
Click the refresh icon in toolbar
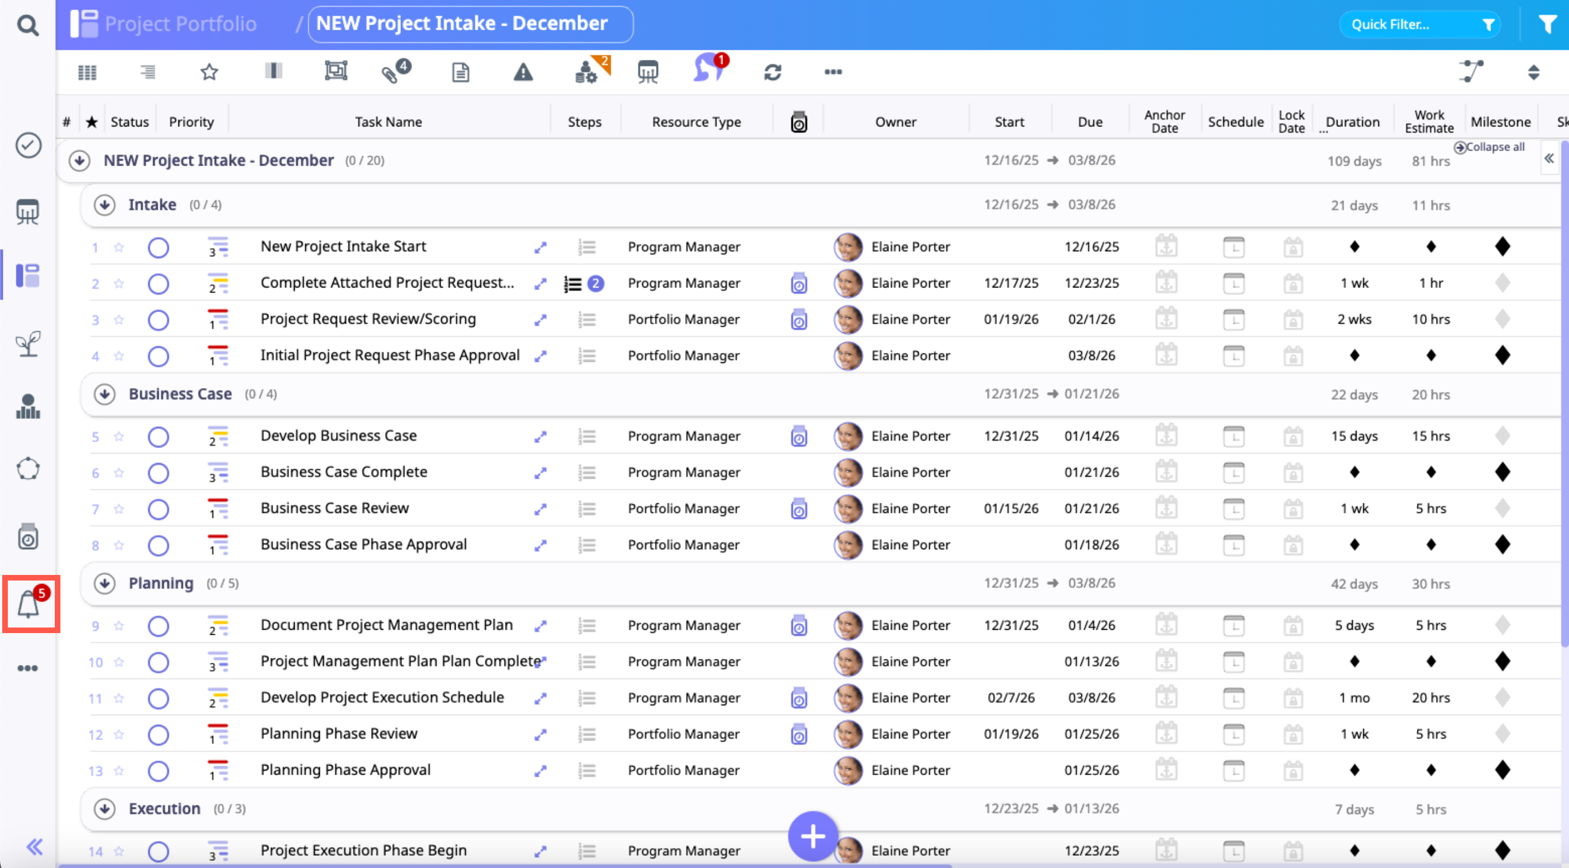click(772, 73)
